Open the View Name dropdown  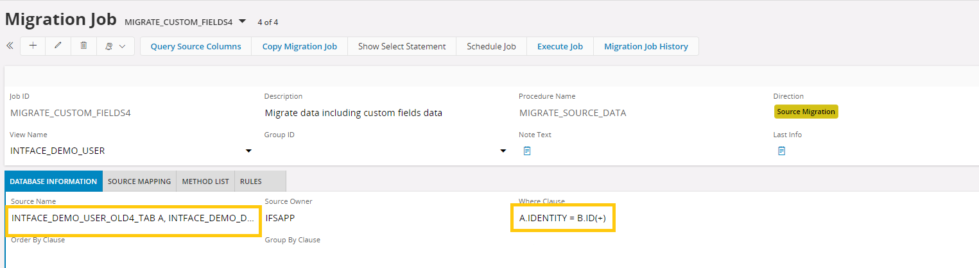click(x=248, y=151)
